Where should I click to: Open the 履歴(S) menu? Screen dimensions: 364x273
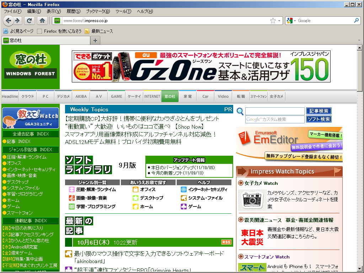[73, 11]
